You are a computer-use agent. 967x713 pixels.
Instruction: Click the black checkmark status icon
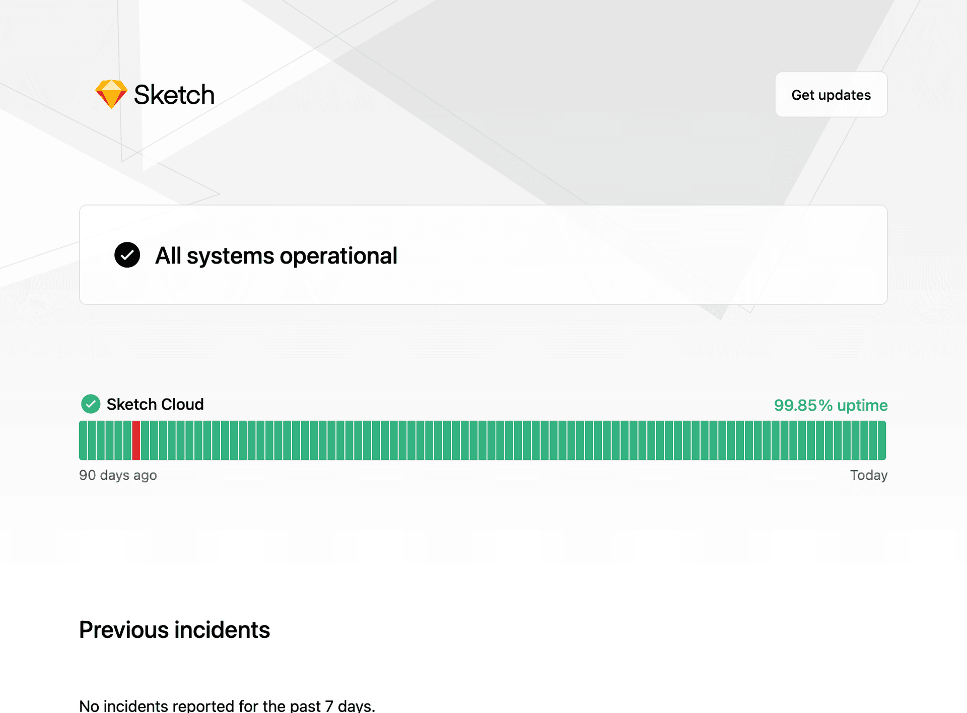pos(127,255)
